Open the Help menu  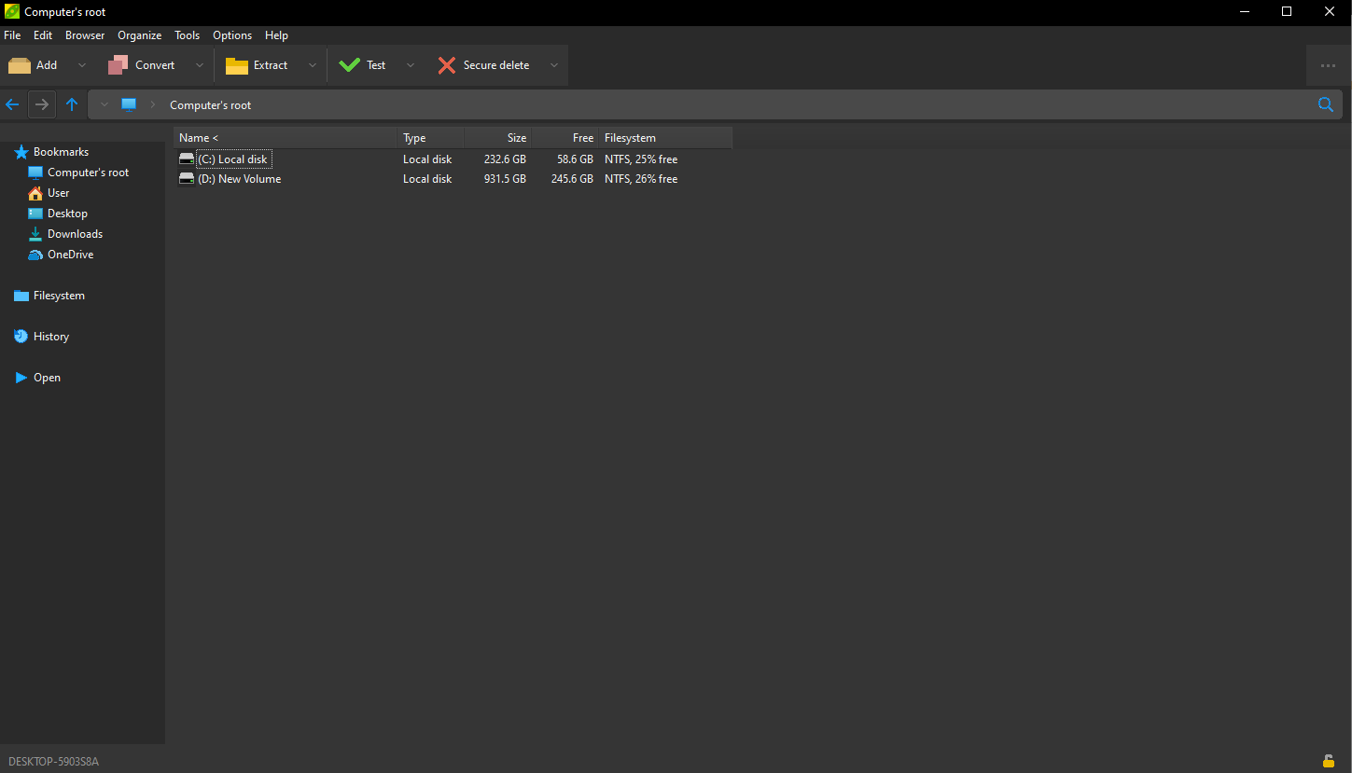coord(276,35)
